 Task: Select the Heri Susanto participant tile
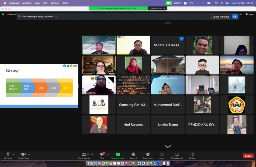click(x=133, y=125)
